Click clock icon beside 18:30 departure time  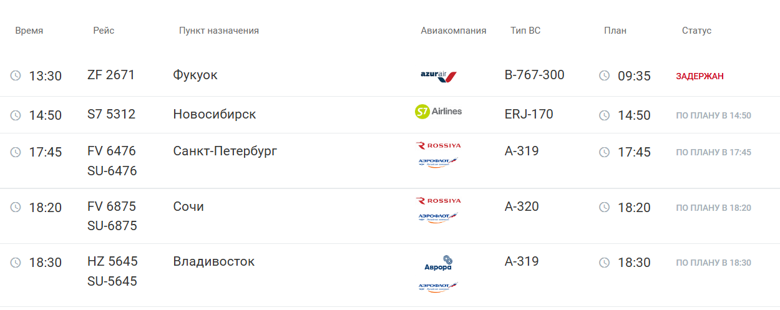coord(16,263)
